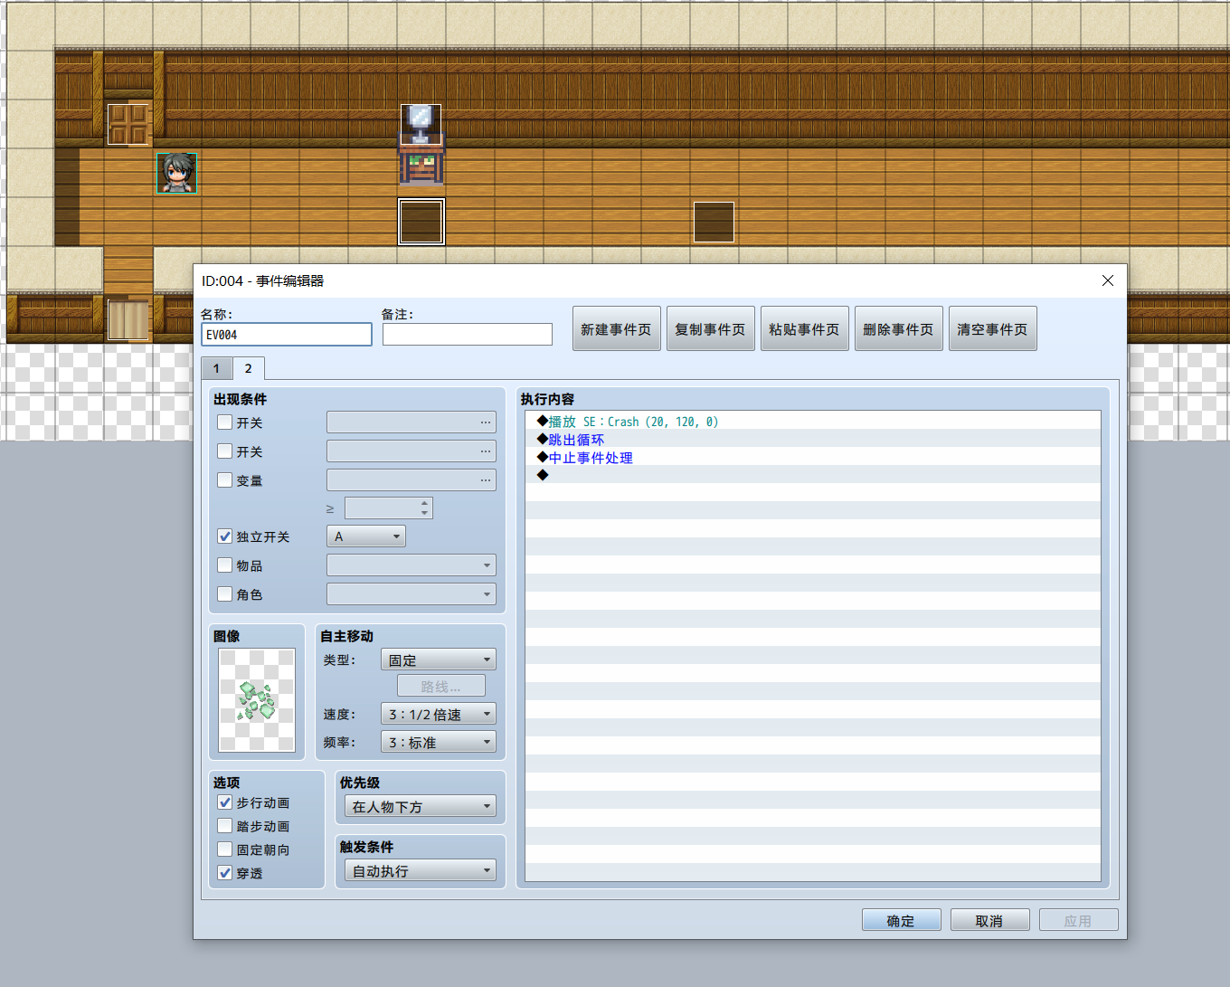Enable the second 开关 condition checkbox
The height and width of the screenshot is (987, 1230).
[225, 451]
